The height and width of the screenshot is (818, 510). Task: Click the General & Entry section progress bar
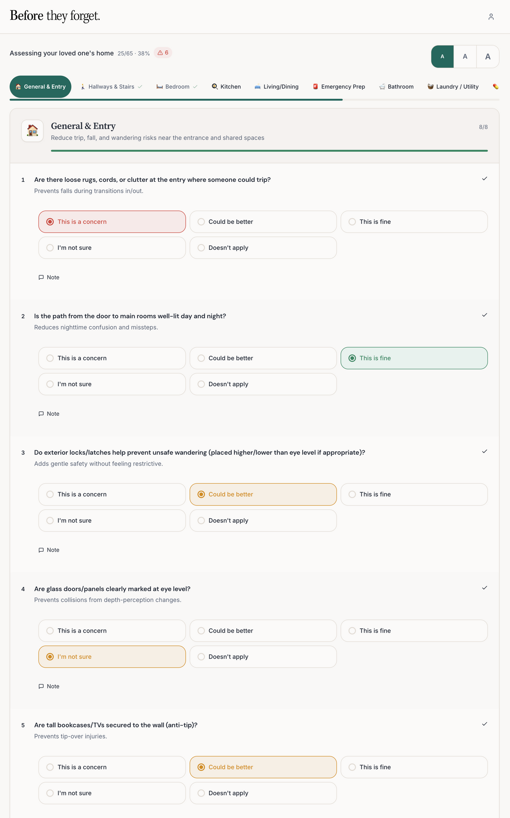[269, 151]
